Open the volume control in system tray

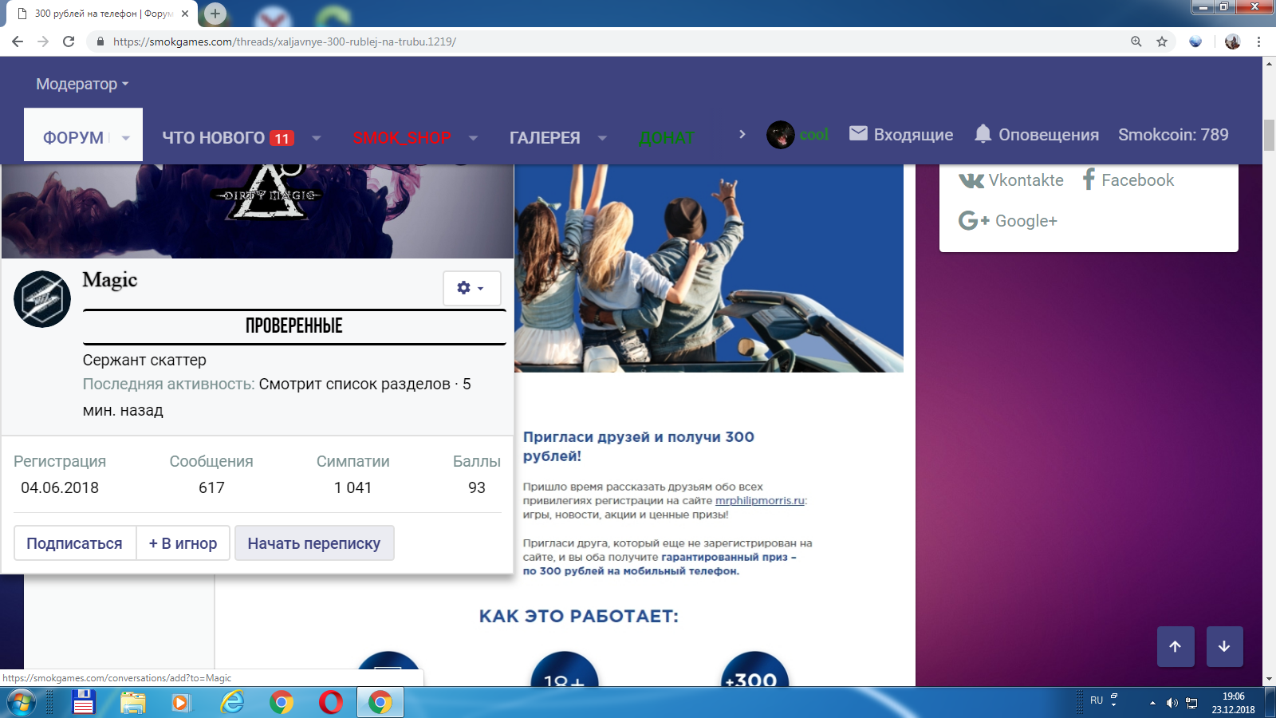[x=1172, y=703]
